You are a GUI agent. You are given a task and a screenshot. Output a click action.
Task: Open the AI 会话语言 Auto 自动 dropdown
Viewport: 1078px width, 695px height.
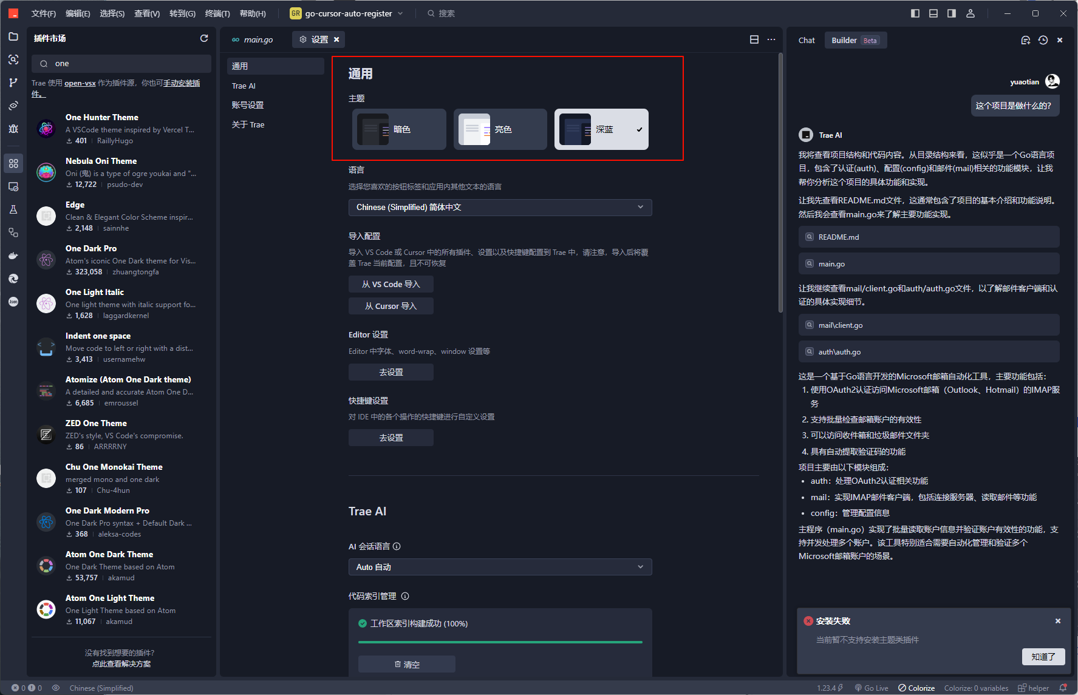coord(500,567)
